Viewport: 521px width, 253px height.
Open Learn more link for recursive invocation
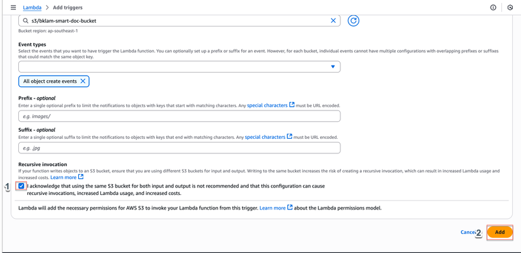coord(63,177)
